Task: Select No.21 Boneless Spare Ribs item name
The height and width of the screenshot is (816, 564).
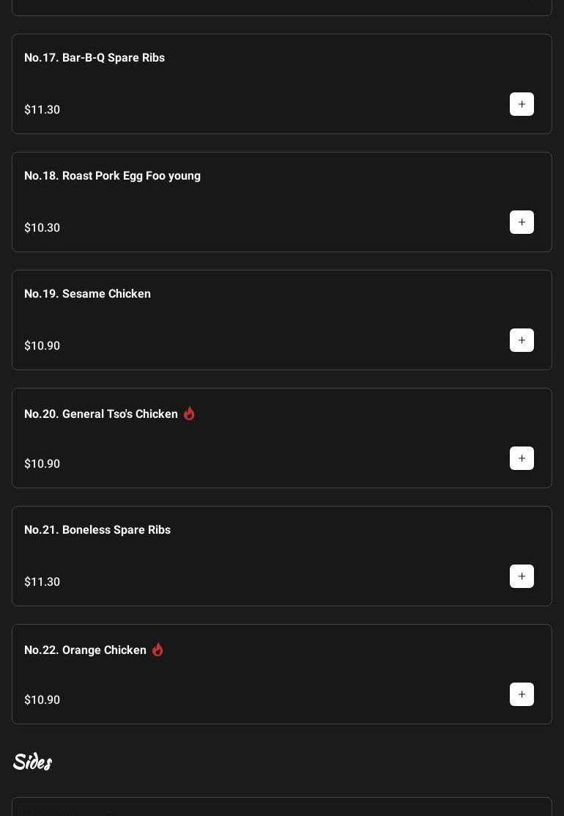Action: coord(97,529)
